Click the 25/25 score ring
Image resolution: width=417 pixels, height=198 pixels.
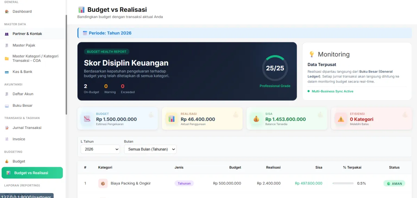(x=275, y=68)
